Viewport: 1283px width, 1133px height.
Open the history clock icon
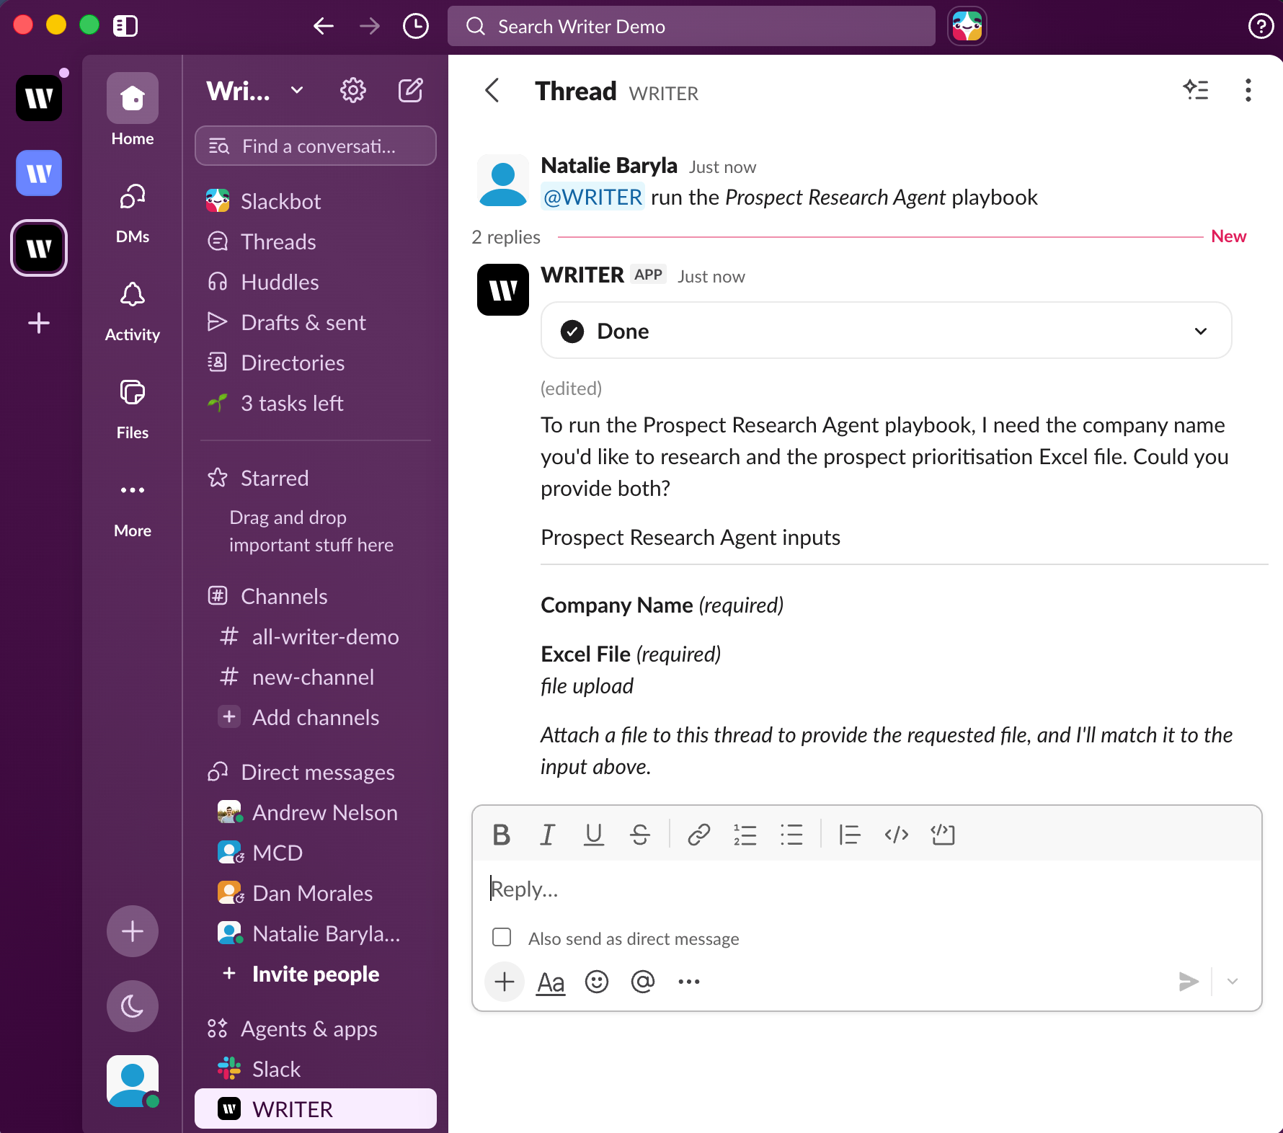tap(416, 27)
